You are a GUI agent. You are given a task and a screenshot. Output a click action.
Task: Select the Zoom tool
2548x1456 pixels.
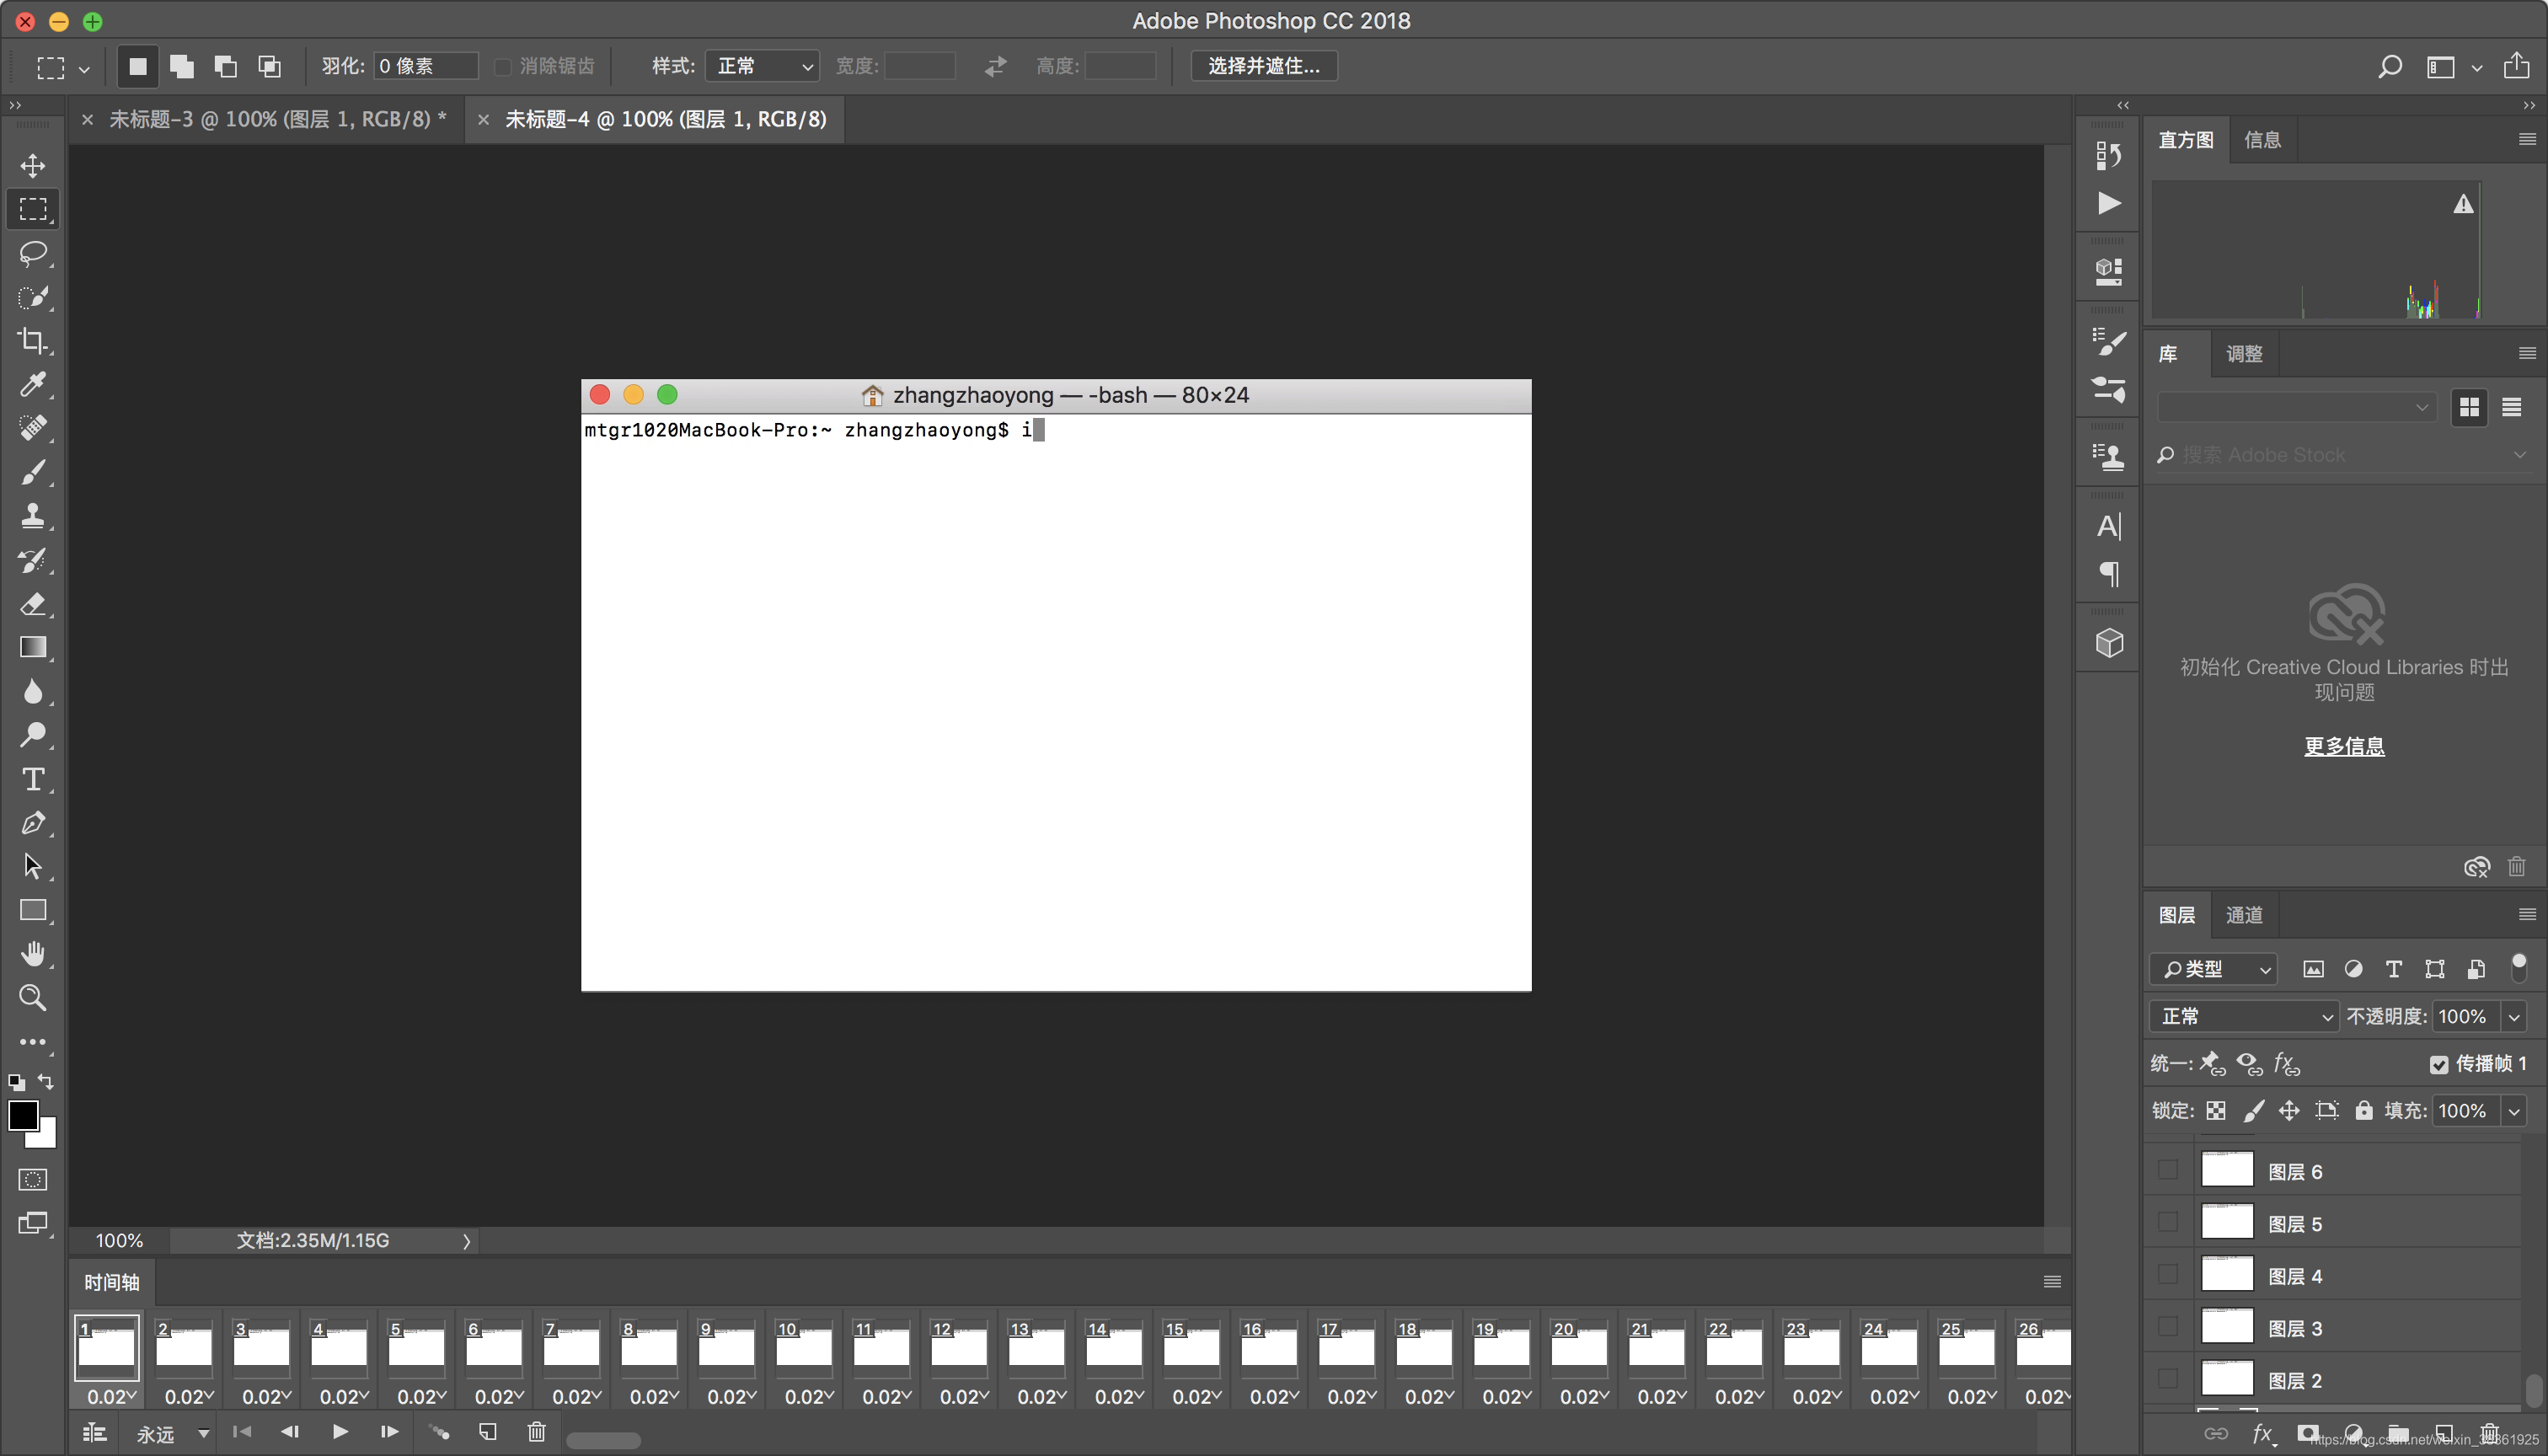[x=33, y=997]
